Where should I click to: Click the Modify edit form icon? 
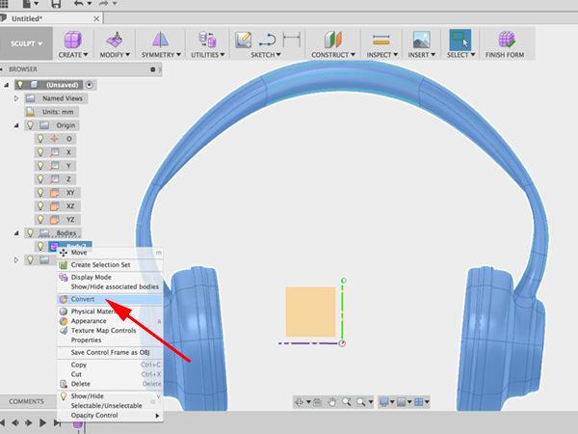pos(115,40)
